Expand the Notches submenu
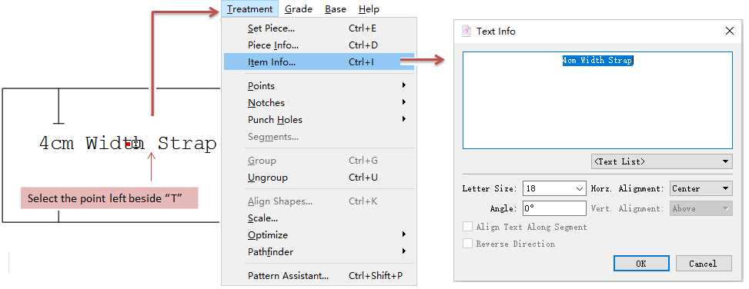 [404, 102]
